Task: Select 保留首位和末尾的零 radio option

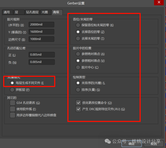Action: pos(78,25)
